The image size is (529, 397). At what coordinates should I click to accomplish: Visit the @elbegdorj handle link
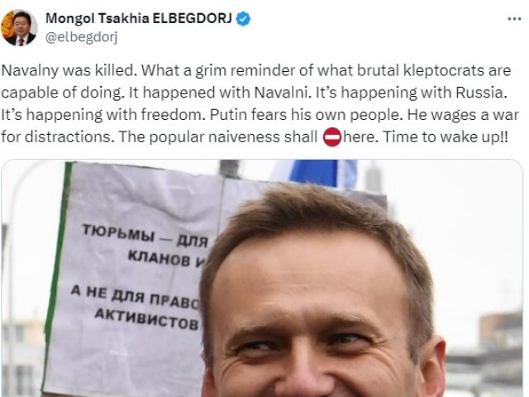pos(81,37)
